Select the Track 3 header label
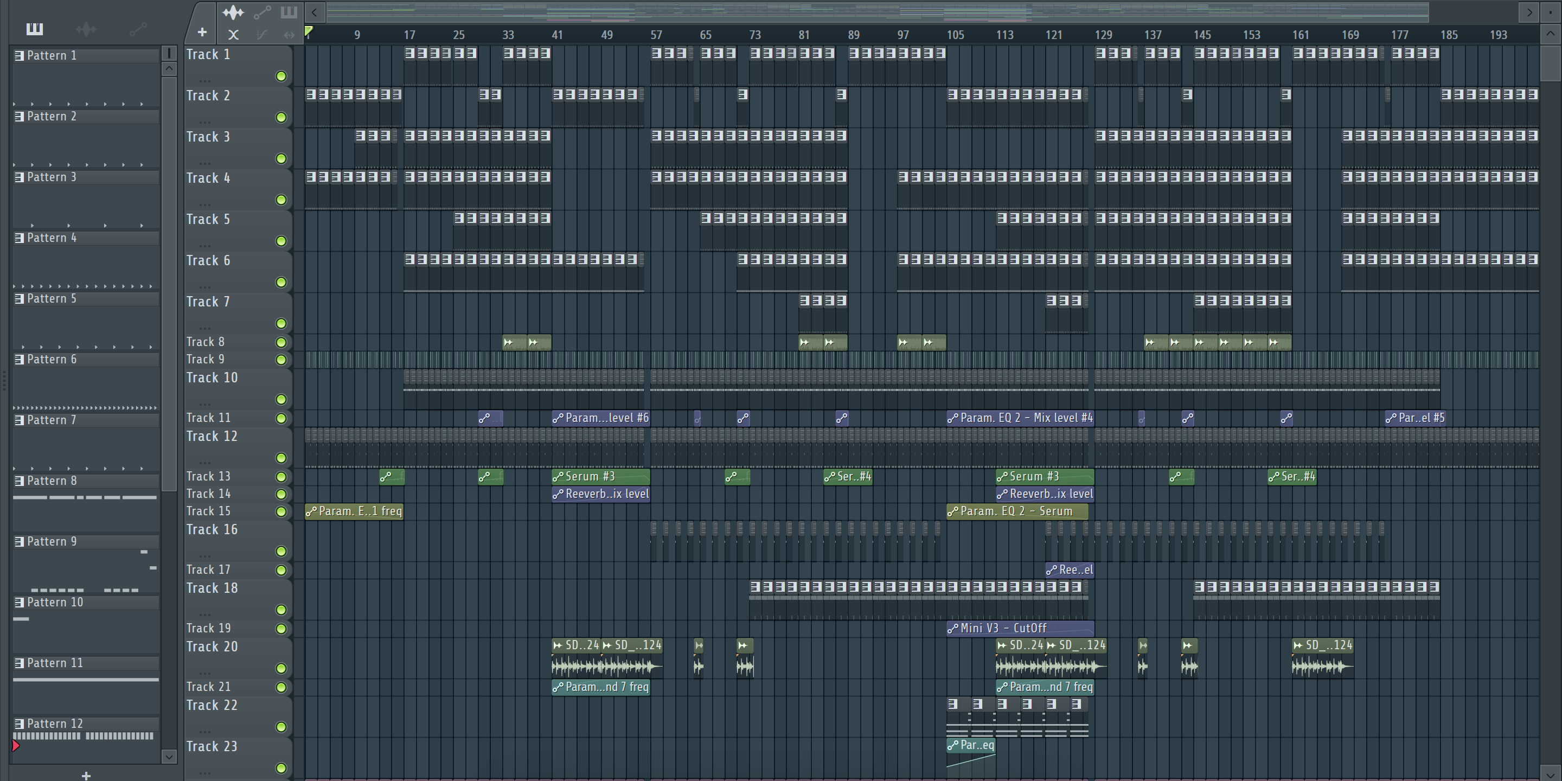The image size is (1562, 781). click(208, 137)
